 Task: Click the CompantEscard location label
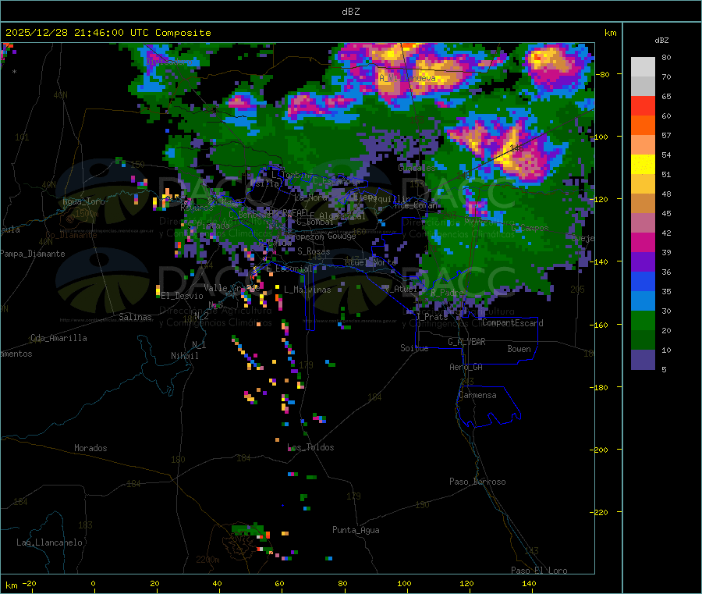pos(512,323)
